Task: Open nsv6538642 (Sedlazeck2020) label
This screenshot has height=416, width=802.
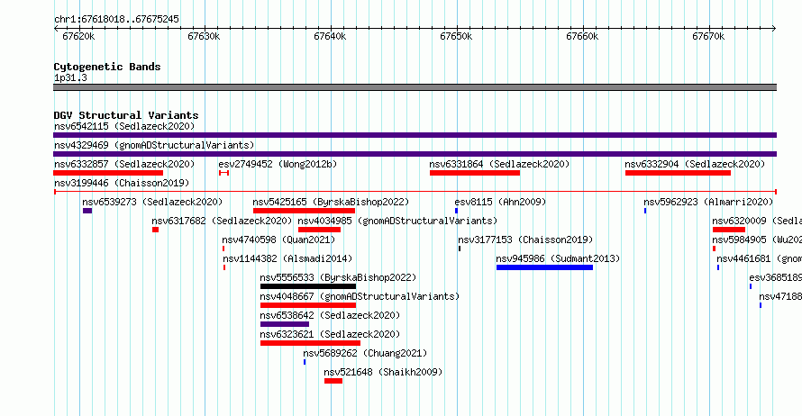Action: (x=330, y=315)
